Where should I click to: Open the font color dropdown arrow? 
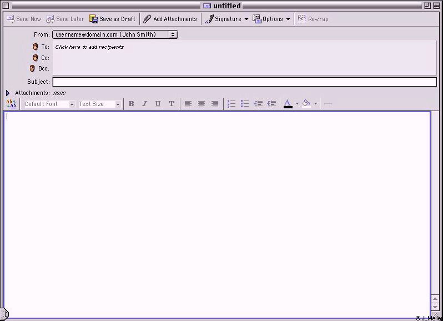(297, 104)
